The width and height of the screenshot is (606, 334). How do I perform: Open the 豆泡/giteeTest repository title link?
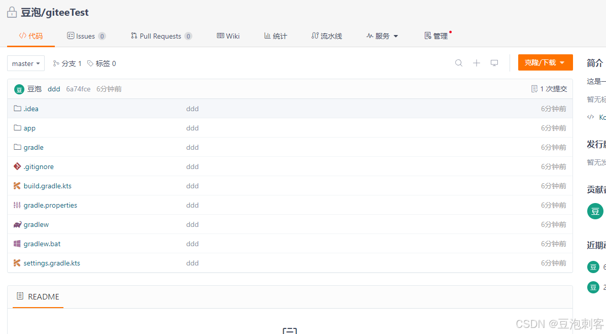coord(54,12)
